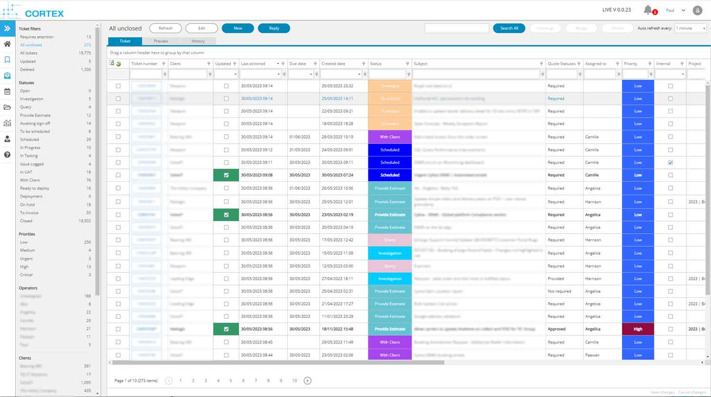Click the help question mark icon

pyautogui.click(x=7, y=155)
